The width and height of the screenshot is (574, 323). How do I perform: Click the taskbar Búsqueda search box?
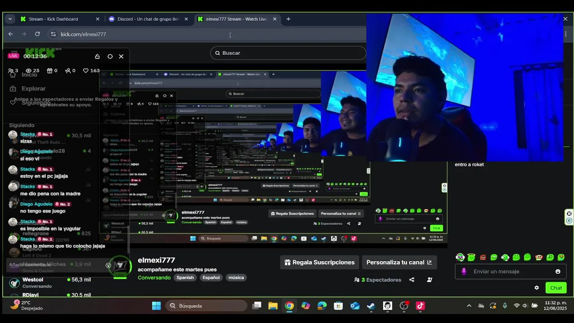206,306
